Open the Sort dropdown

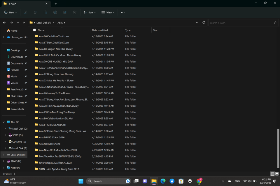[x=90, y=12]
